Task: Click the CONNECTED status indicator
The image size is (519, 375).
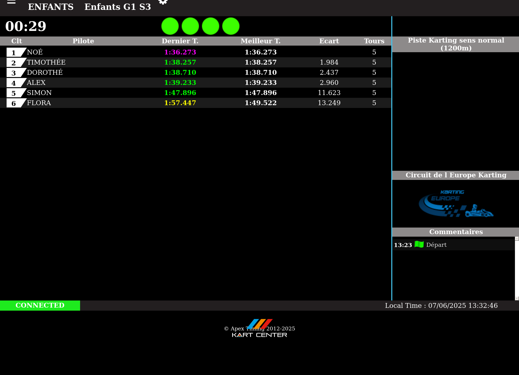Action: pos(40,305)
